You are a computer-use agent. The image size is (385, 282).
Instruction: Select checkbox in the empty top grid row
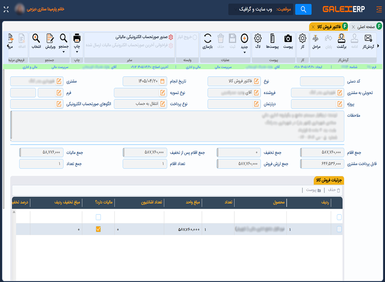339,217
